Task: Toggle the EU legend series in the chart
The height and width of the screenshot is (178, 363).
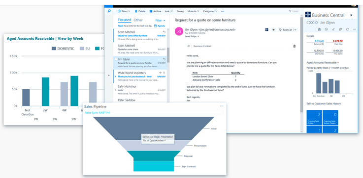Action: (85, 49)
